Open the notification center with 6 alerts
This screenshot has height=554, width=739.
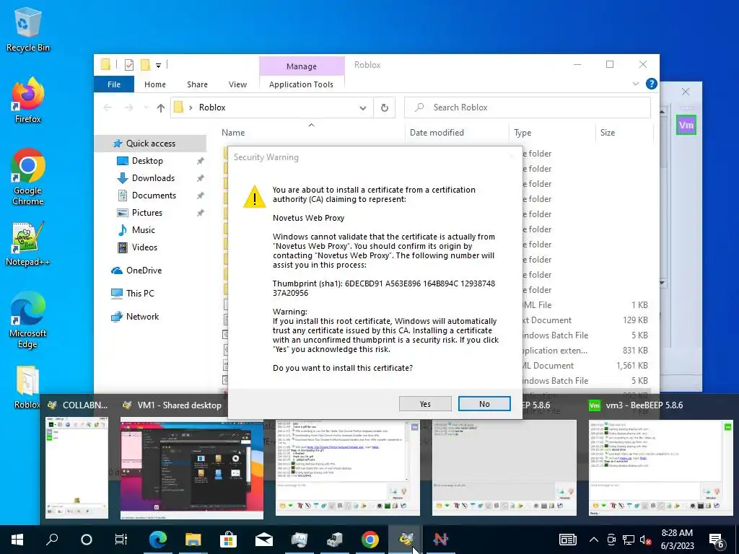(x=716, y=540)
